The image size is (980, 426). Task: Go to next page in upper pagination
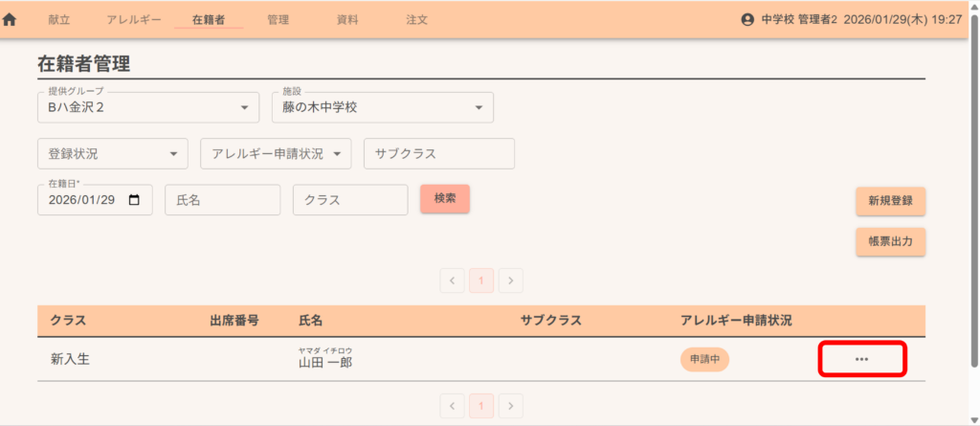(x=511, y=280)
